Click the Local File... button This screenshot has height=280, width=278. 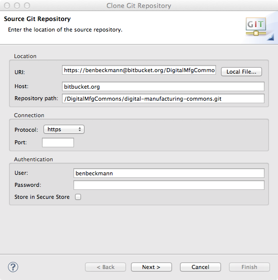click(x=241, y=72)
